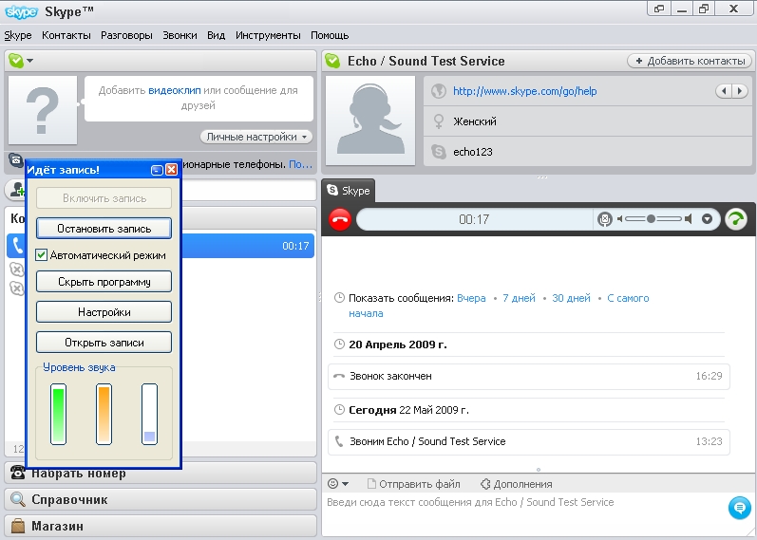Click Скрыть программу button

[x=104, y=282]
